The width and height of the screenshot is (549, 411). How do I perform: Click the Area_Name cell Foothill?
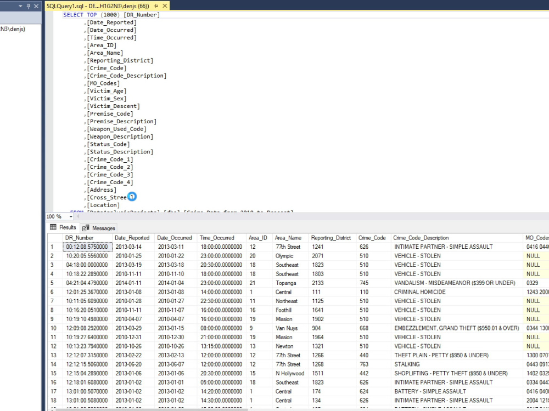click(290, 310)
